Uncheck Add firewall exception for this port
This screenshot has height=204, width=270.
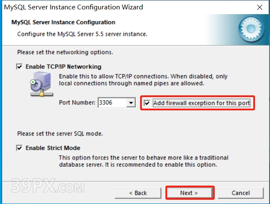tap(147, 103)
